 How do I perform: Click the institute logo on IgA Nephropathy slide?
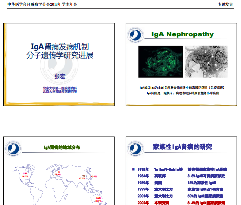[x=135, y=35]
